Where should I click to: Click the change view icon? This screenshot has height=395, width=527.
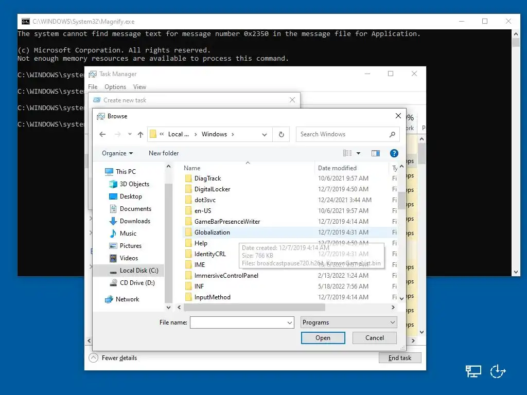347,153
